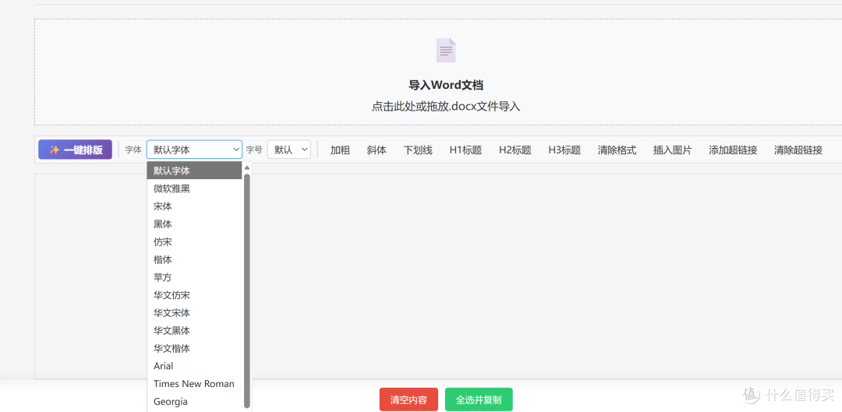842x412 pixels.
Task: Select 黑体 in the font list
Action: (194, 224)
